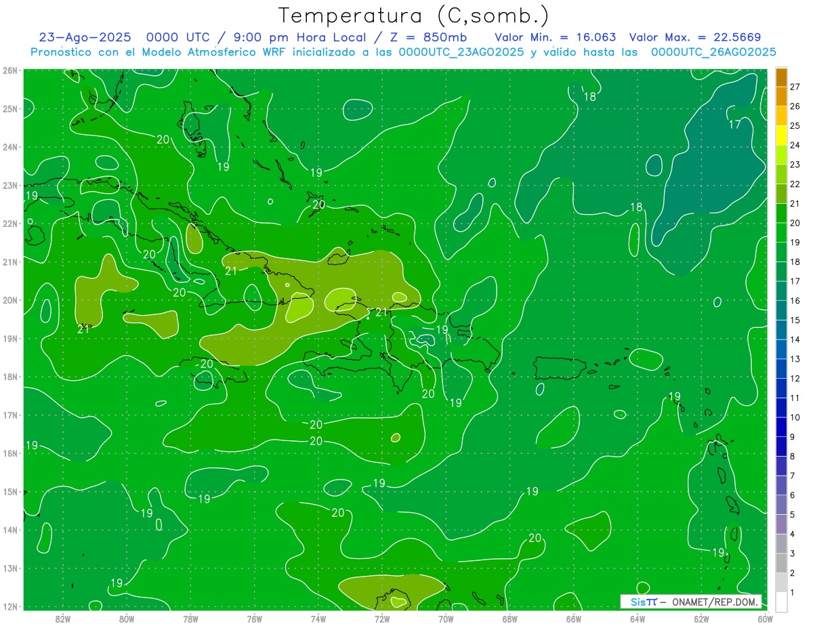Viewport: 813px width, 628px height.
Task: Click the '24N' latitude label
Action: coord(9,146)
